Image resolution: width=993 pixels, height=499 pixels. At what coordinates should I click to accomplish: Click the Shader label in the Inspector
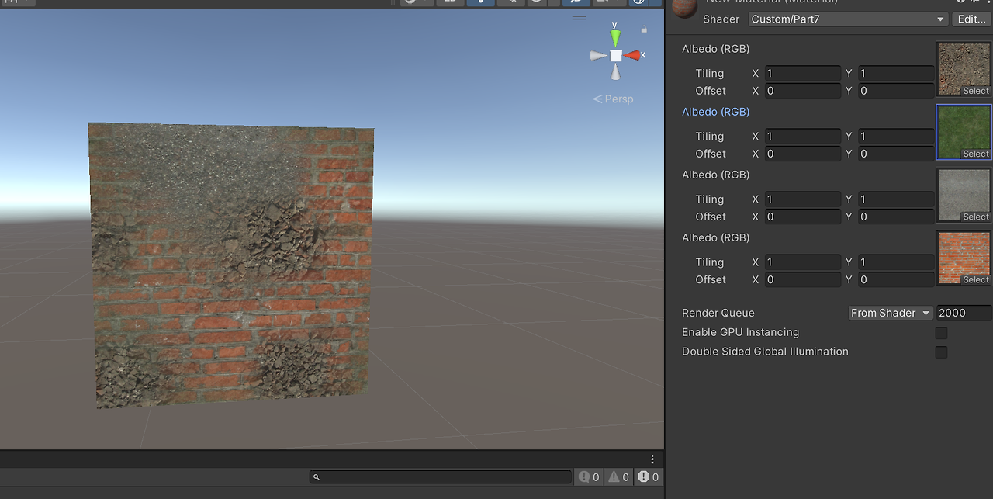tap(721, 19)
